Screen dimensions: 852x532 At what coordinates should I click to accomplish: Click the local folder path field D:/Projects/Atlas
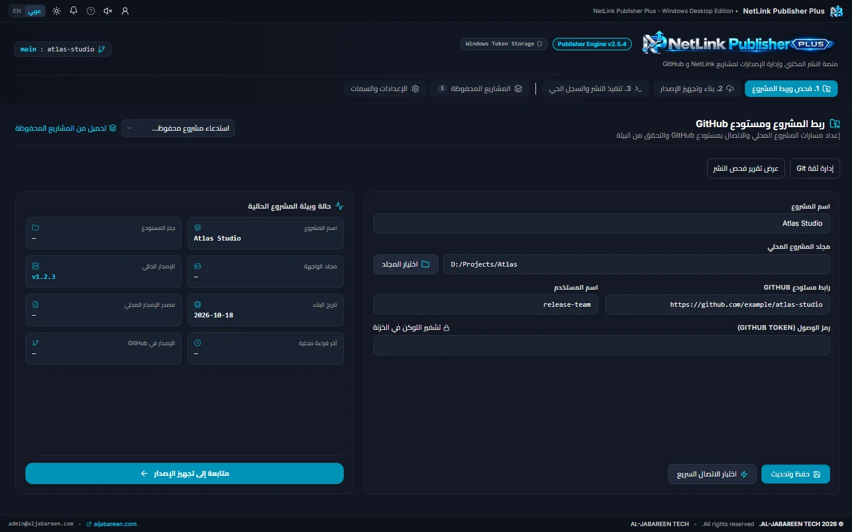(637, 264)
